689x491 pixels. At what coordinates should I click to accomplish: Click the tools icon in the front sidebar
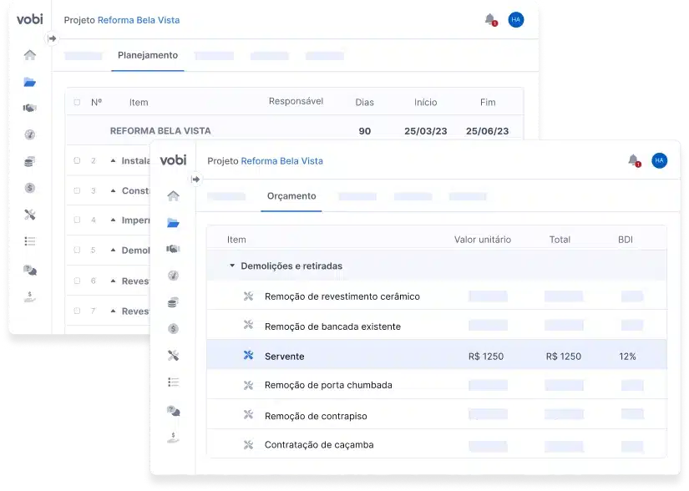pyautogui.click(x=173, y=356)
